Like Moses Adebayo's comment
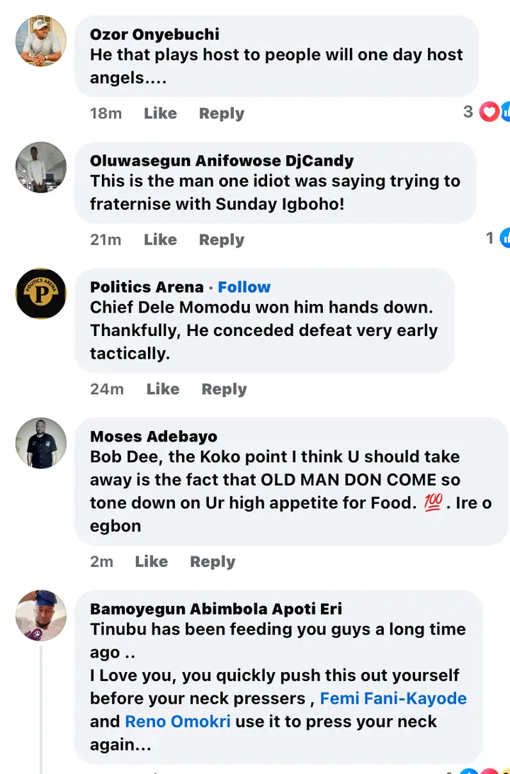Image resolution: width=510 pixels, height=774 pixels. coord(151,561)
